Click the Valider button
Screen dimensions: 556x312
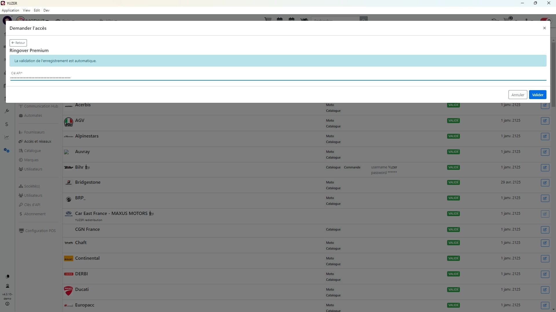tap(537, 95)
